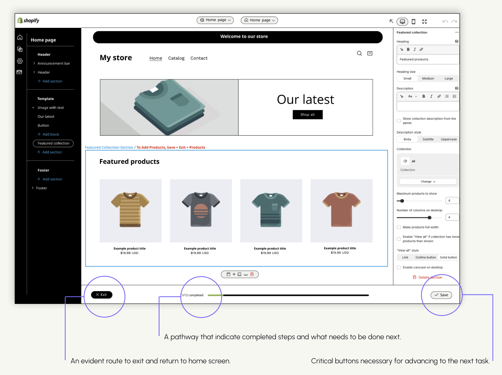Click the fullscreen expand icon
The image size is (502, 375).
point(424,22)
